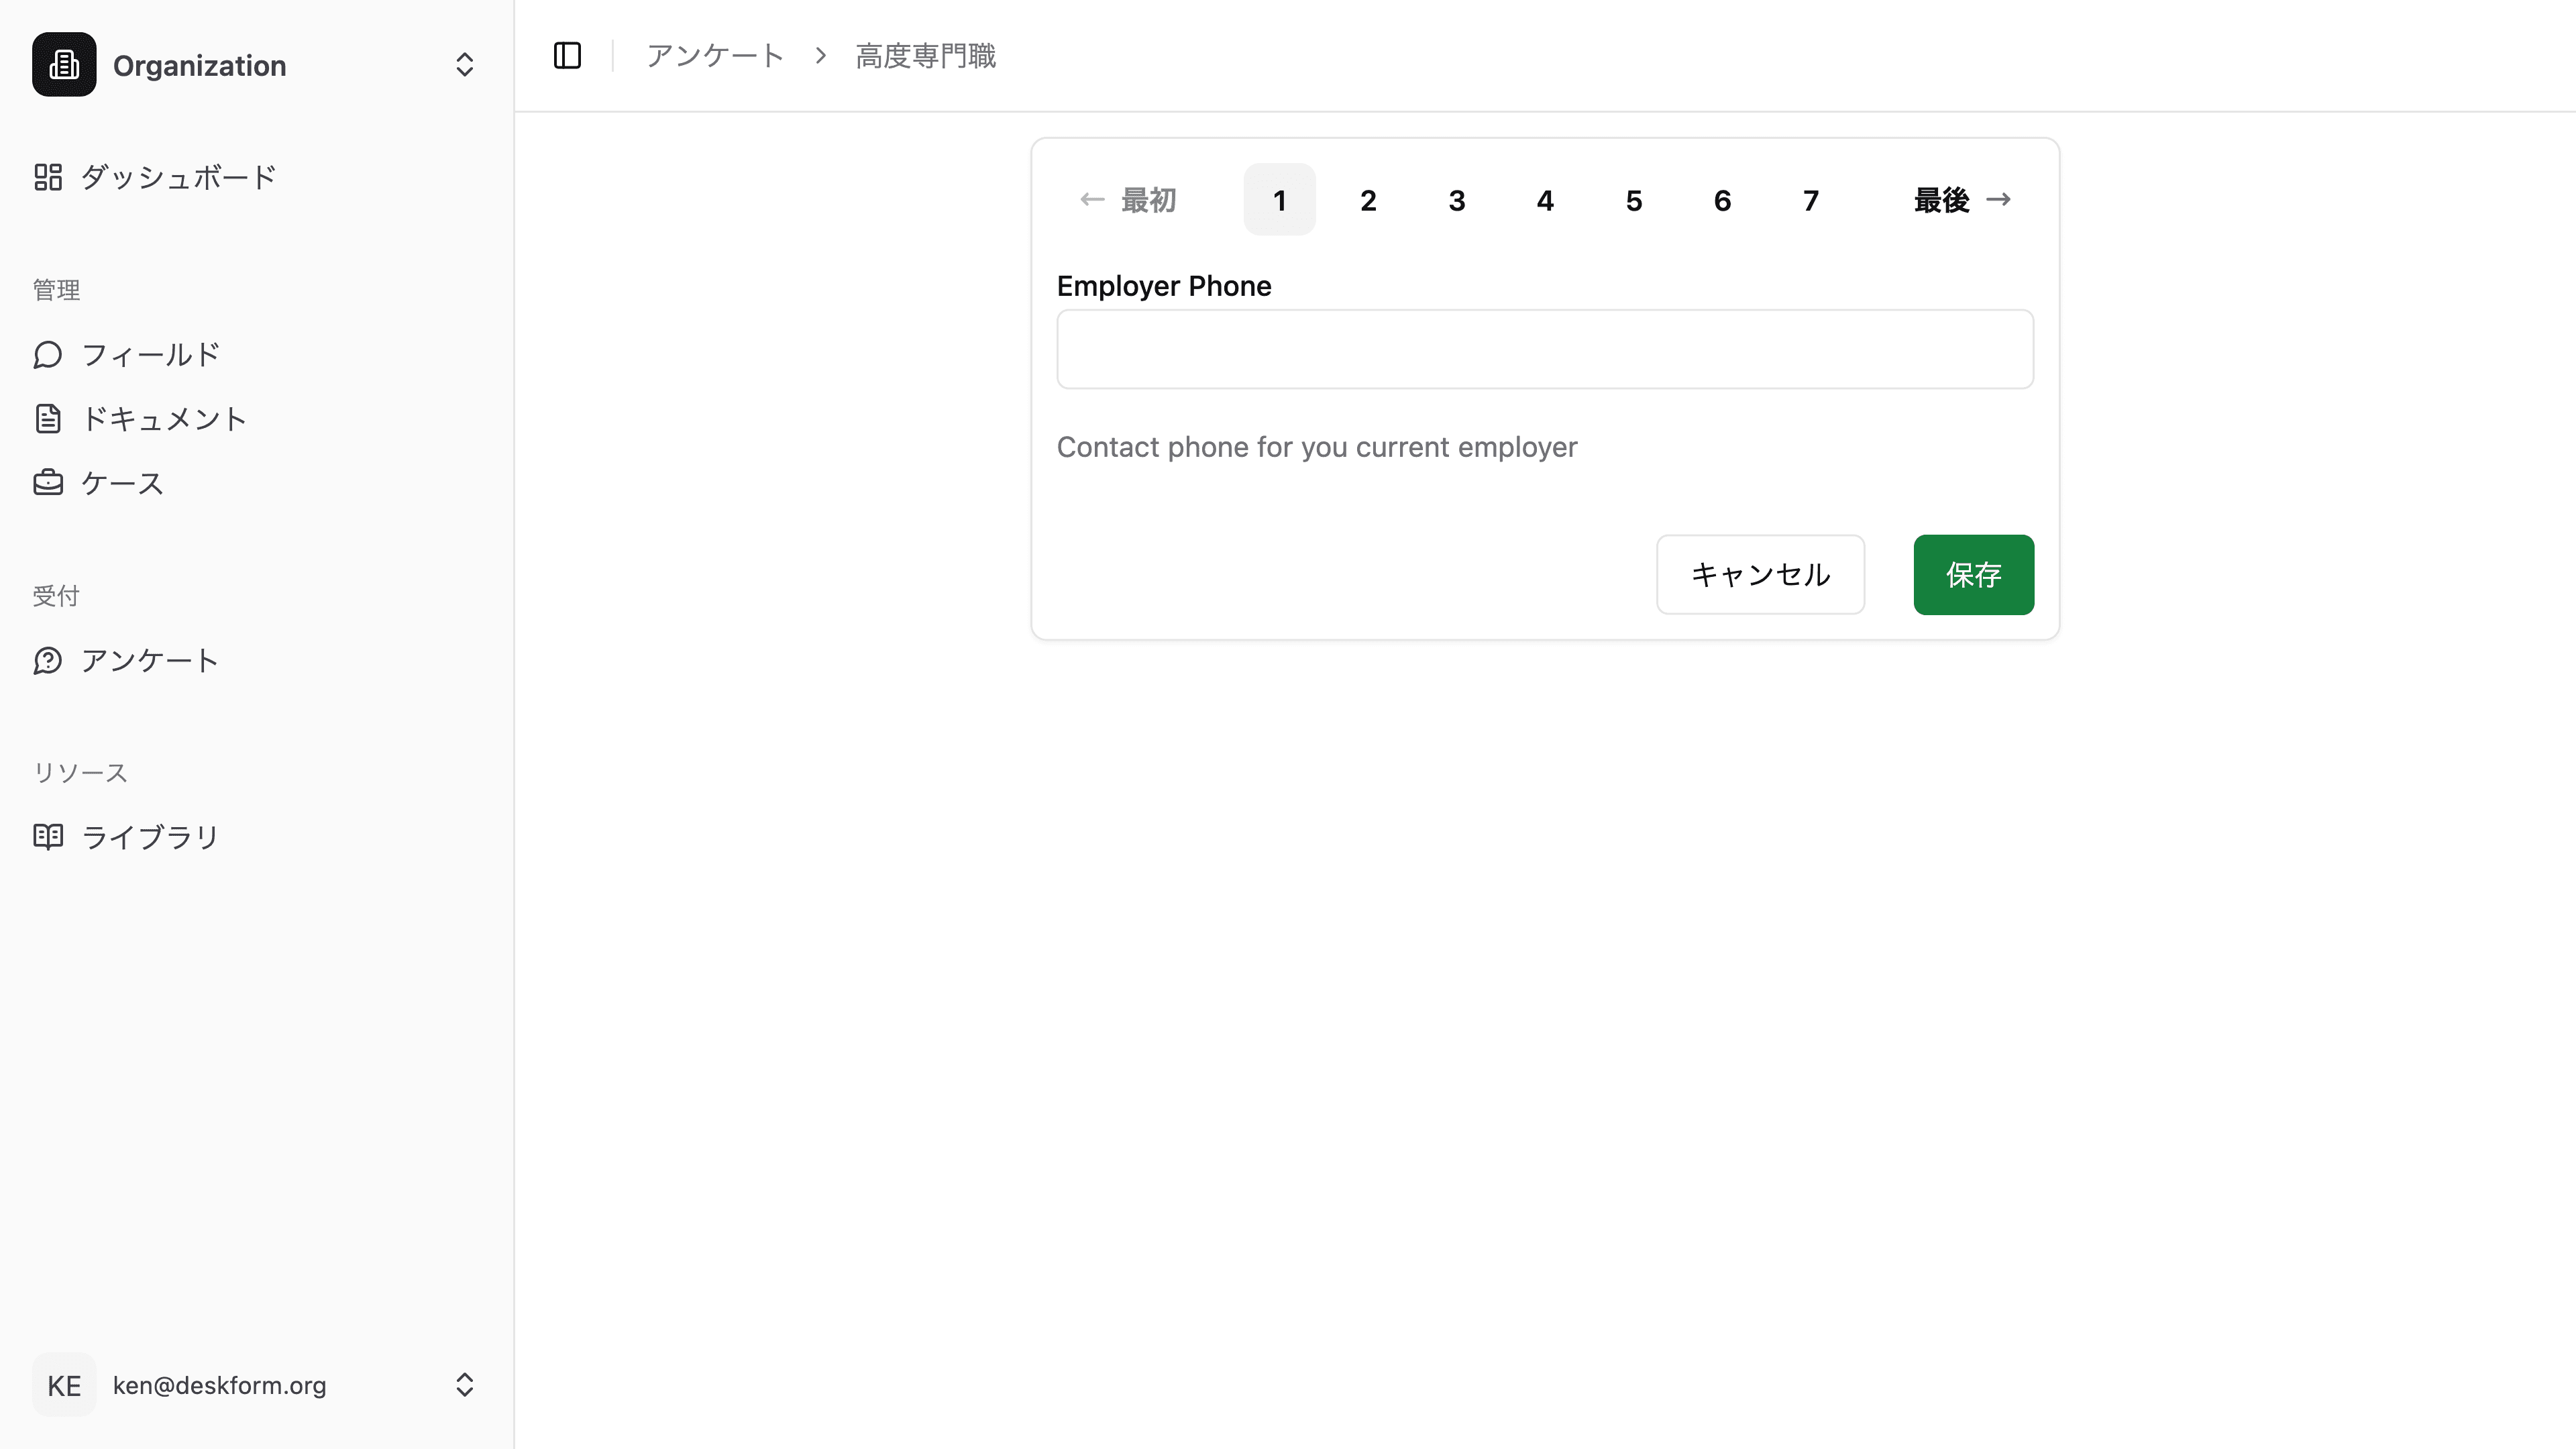Image resolution: width=2576 pixels, height=1449 pixels.
Task: Open ケース using the briefcase icon
Action: (x=48, y=482)
